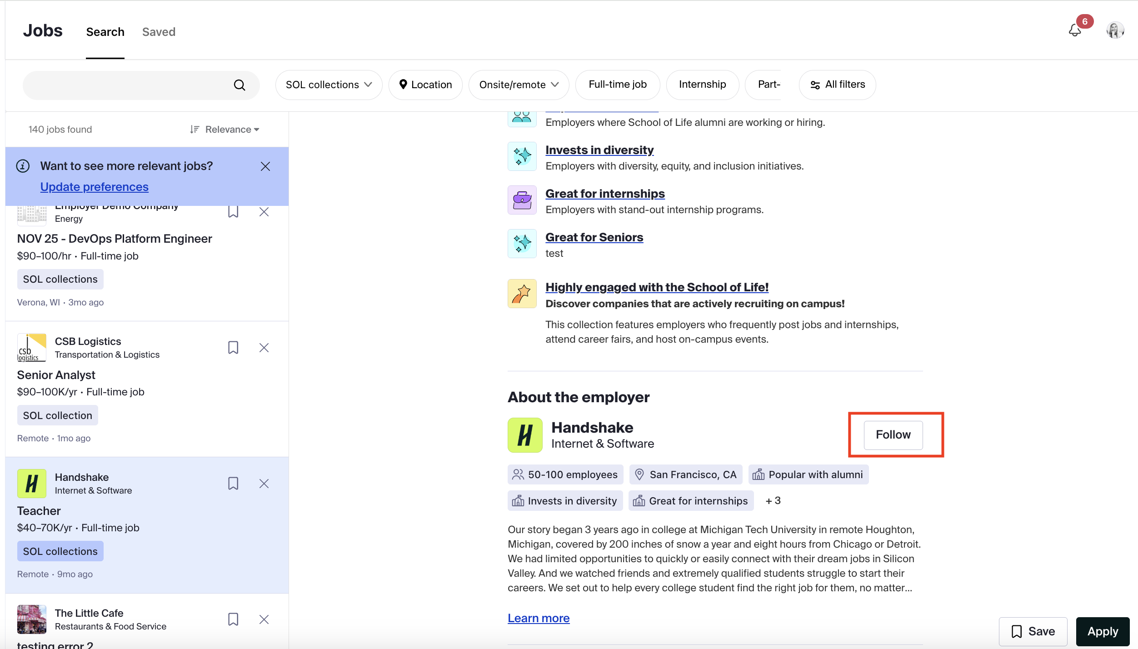Open the Invests in diversity link
1138x649 pixels.
[x=599, y=150]
